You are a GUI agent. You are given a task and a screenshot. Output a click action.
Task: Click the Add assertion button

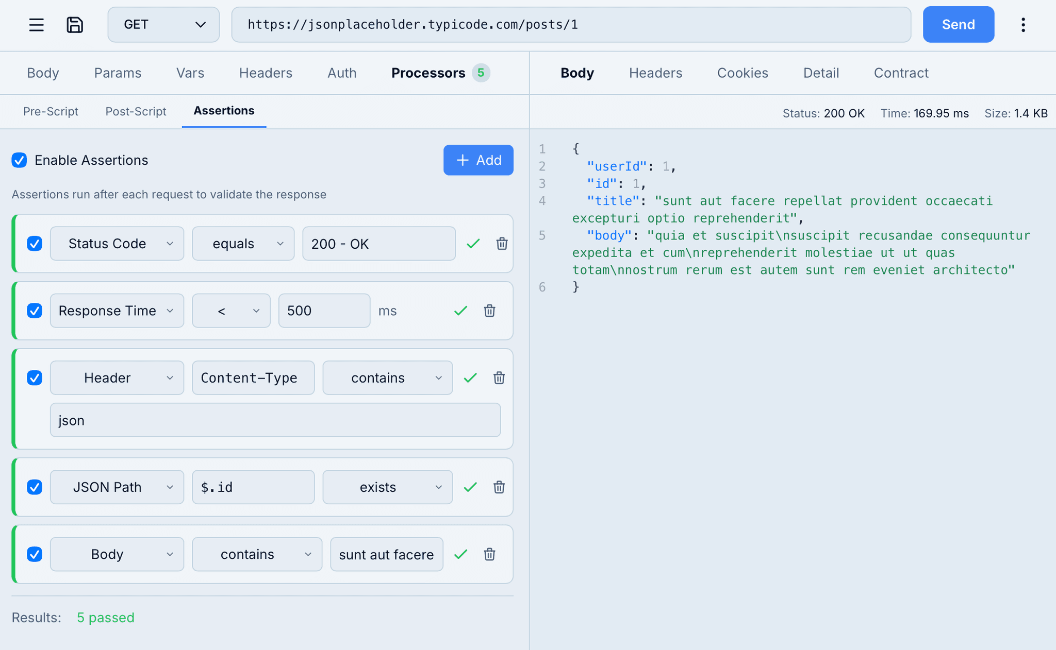click(x=478, y=160)
